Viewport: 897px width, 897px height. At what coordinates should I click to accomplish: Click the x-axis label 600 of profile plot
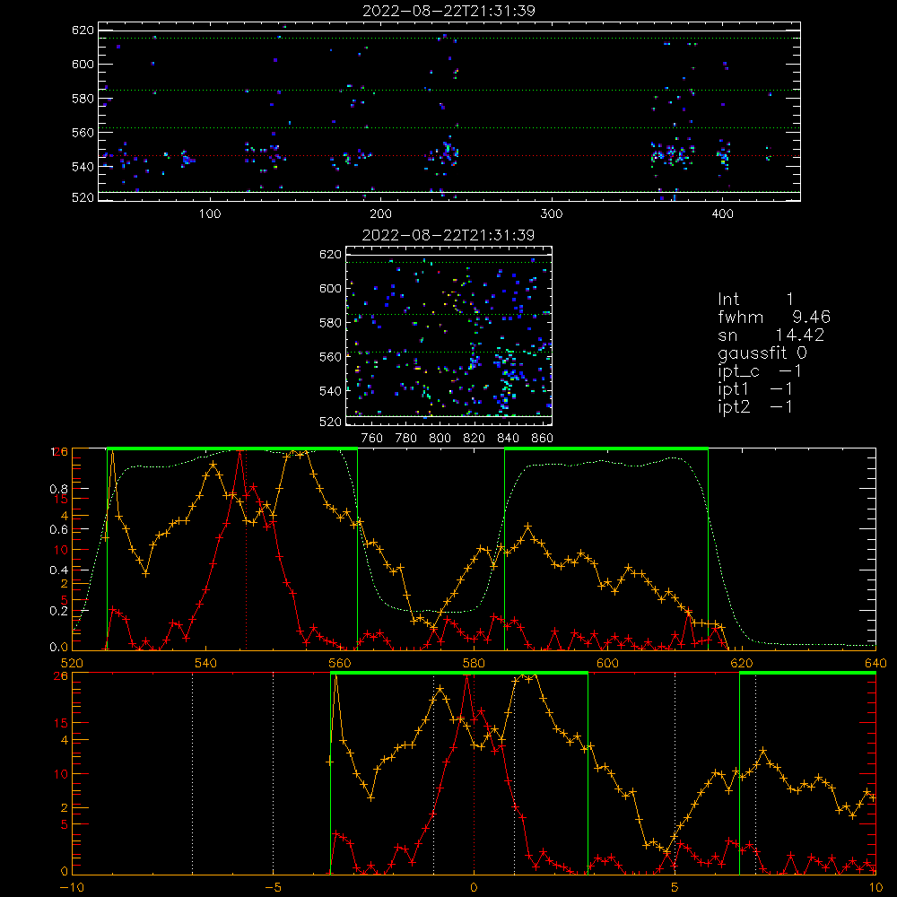coord(607,663)
